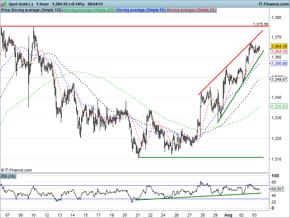Image resolution: width=290 pixels, height=218 pixels.
Task: Click the green 1,335.83 SMA200 value tag
Action: click(x=279, y=106)
